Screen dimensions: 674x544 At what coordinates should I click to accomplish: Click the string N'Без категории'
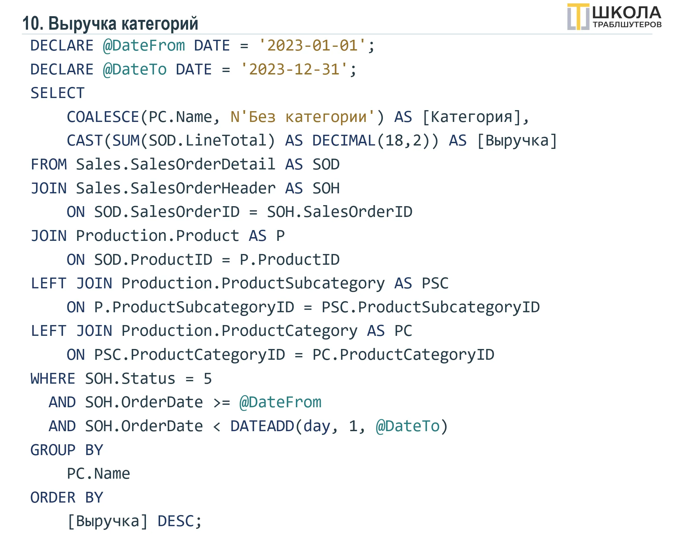tap(303, 117)
